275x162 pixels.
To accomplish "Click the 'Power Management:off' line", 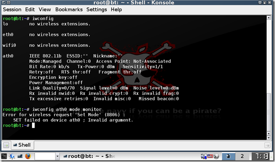I will click(56, 82).
